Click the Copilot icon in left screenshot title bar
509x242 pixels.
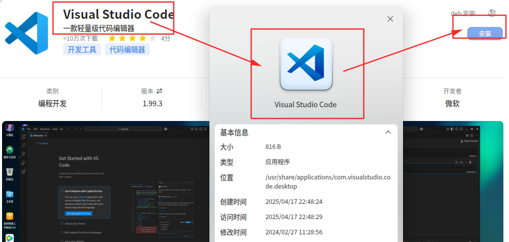[x=166, y=129]
